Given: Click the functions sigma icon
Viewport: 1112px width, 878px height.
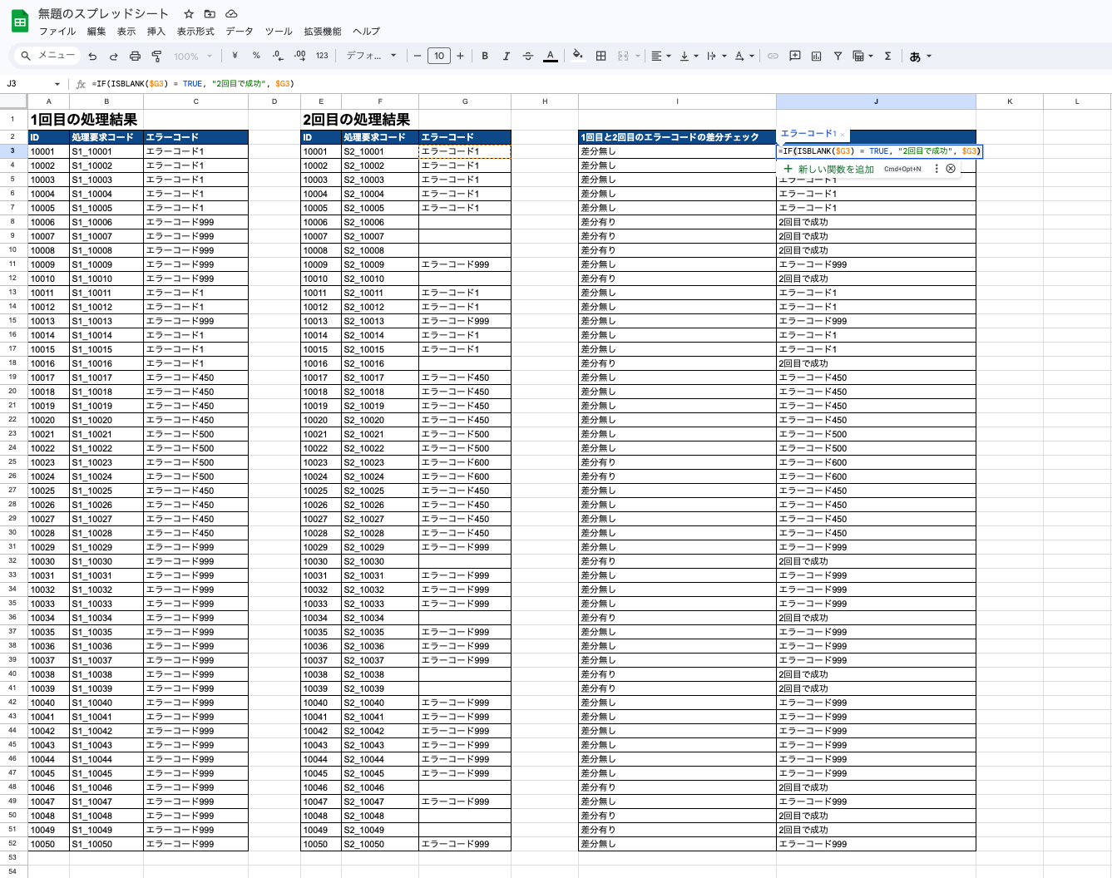Looking at the screenshot, I should (x=888, y=56).
